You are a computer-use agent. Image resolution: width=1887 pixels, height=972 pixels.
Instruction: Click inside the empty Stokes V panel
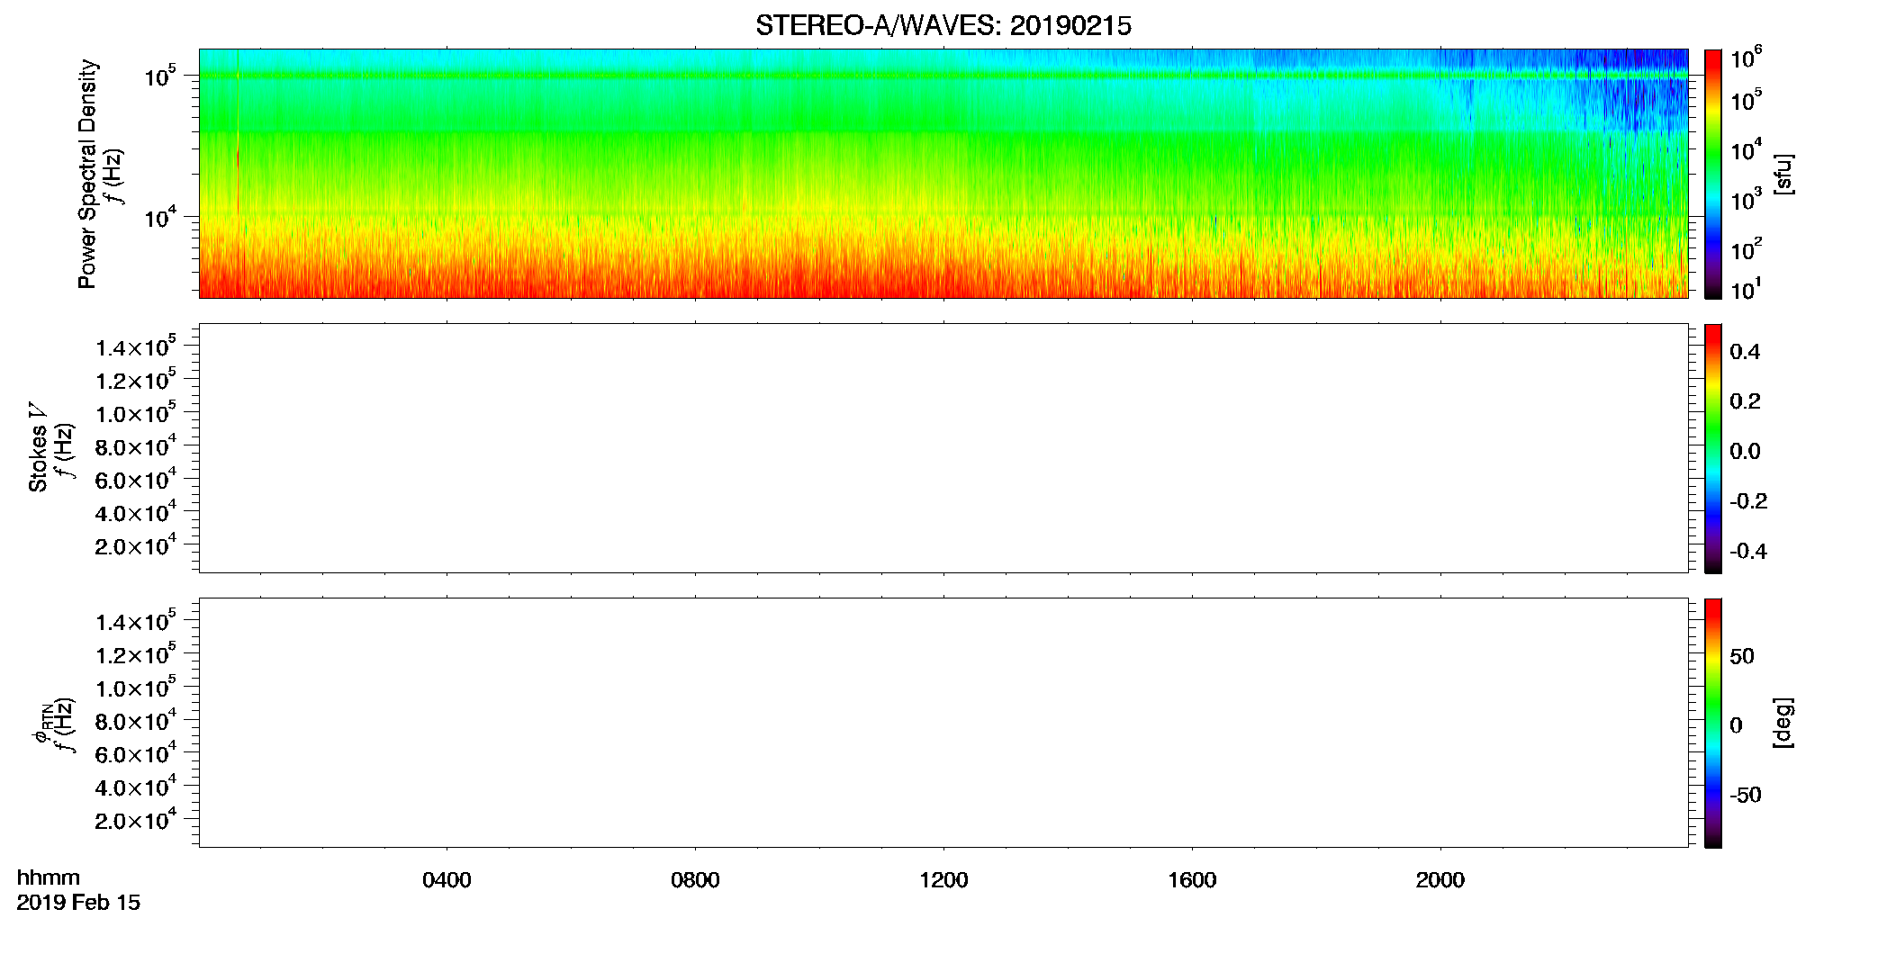[x=943, y=448]
